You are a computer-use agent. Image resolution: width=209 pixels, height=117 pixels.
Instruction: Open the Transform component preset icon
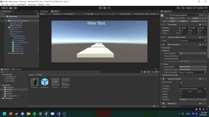(x=203, y=25)
